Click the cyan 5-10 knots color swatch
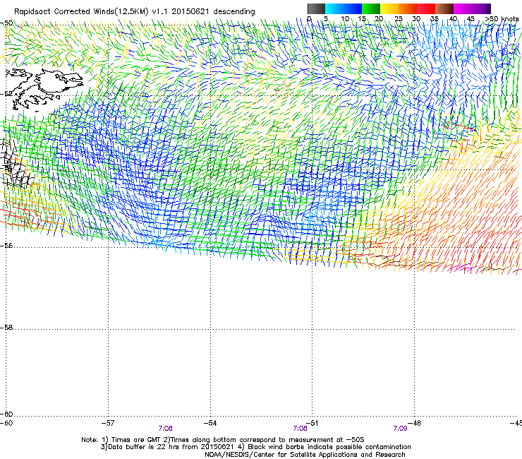Screen dimensions: 522x459 334,8
